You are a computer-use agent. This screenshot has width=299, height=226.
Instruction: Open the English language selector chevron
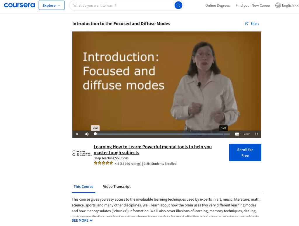tap(296, 6)
